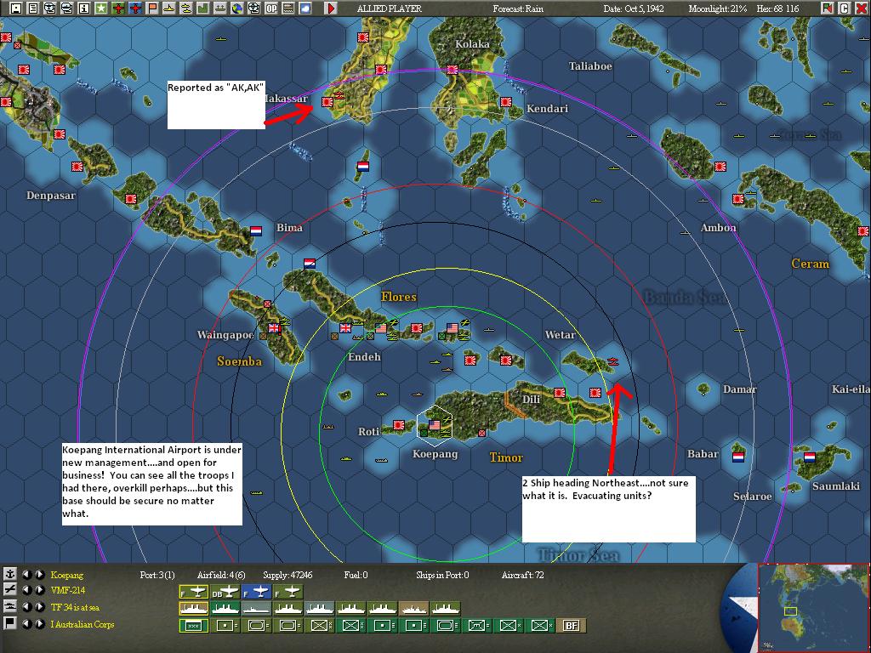Screen dimensions: 871x653
Task: Click the double yellow ships icon
Action: point(186,9)
